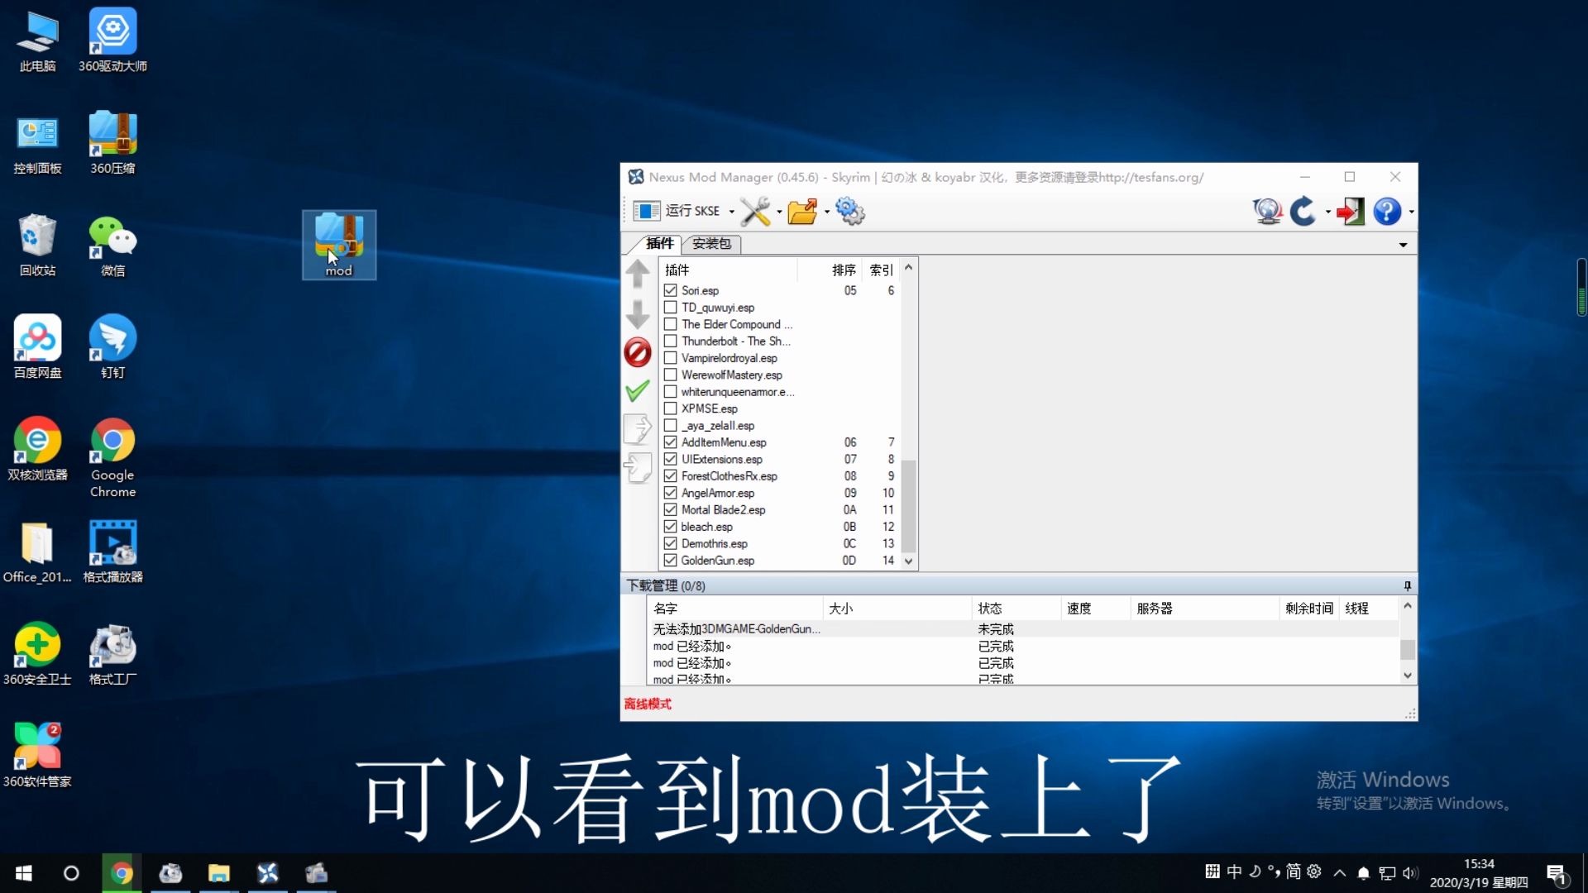Screen dimensions: 1588x893
Task: Toggle checkbox for WerewolfMastery.esp plugin
Action: pyautogui.click(x=671, y=374)
